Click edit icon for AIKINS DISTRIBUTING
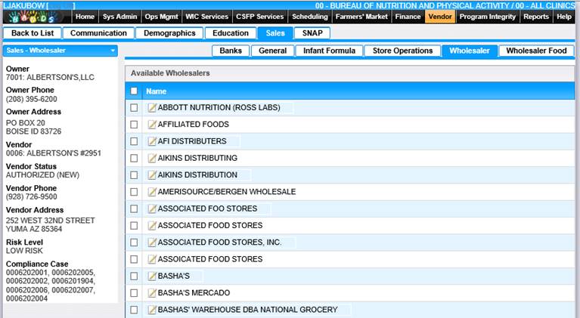580x318 pixels. click(x=152, y=158)
